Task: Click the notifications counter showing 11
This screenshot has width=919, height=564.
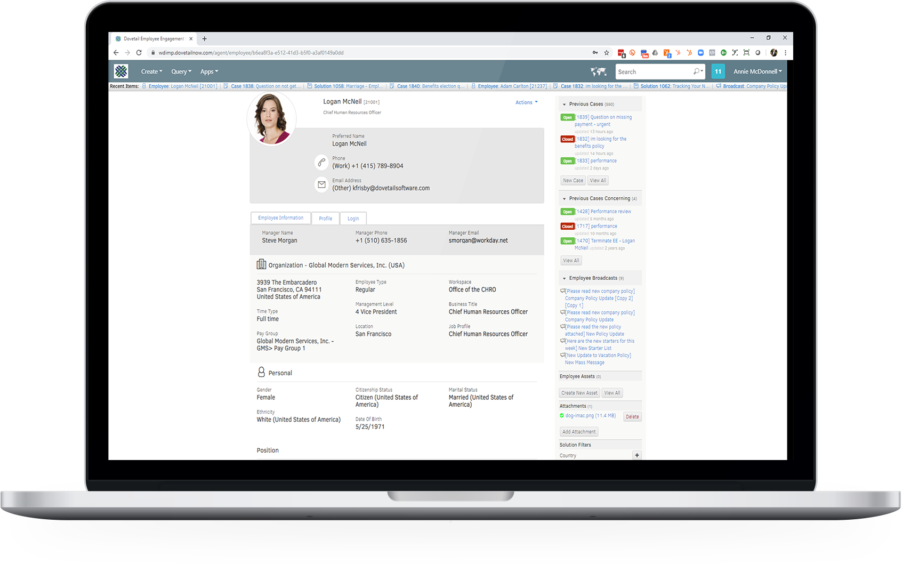Action: point(718,71)
